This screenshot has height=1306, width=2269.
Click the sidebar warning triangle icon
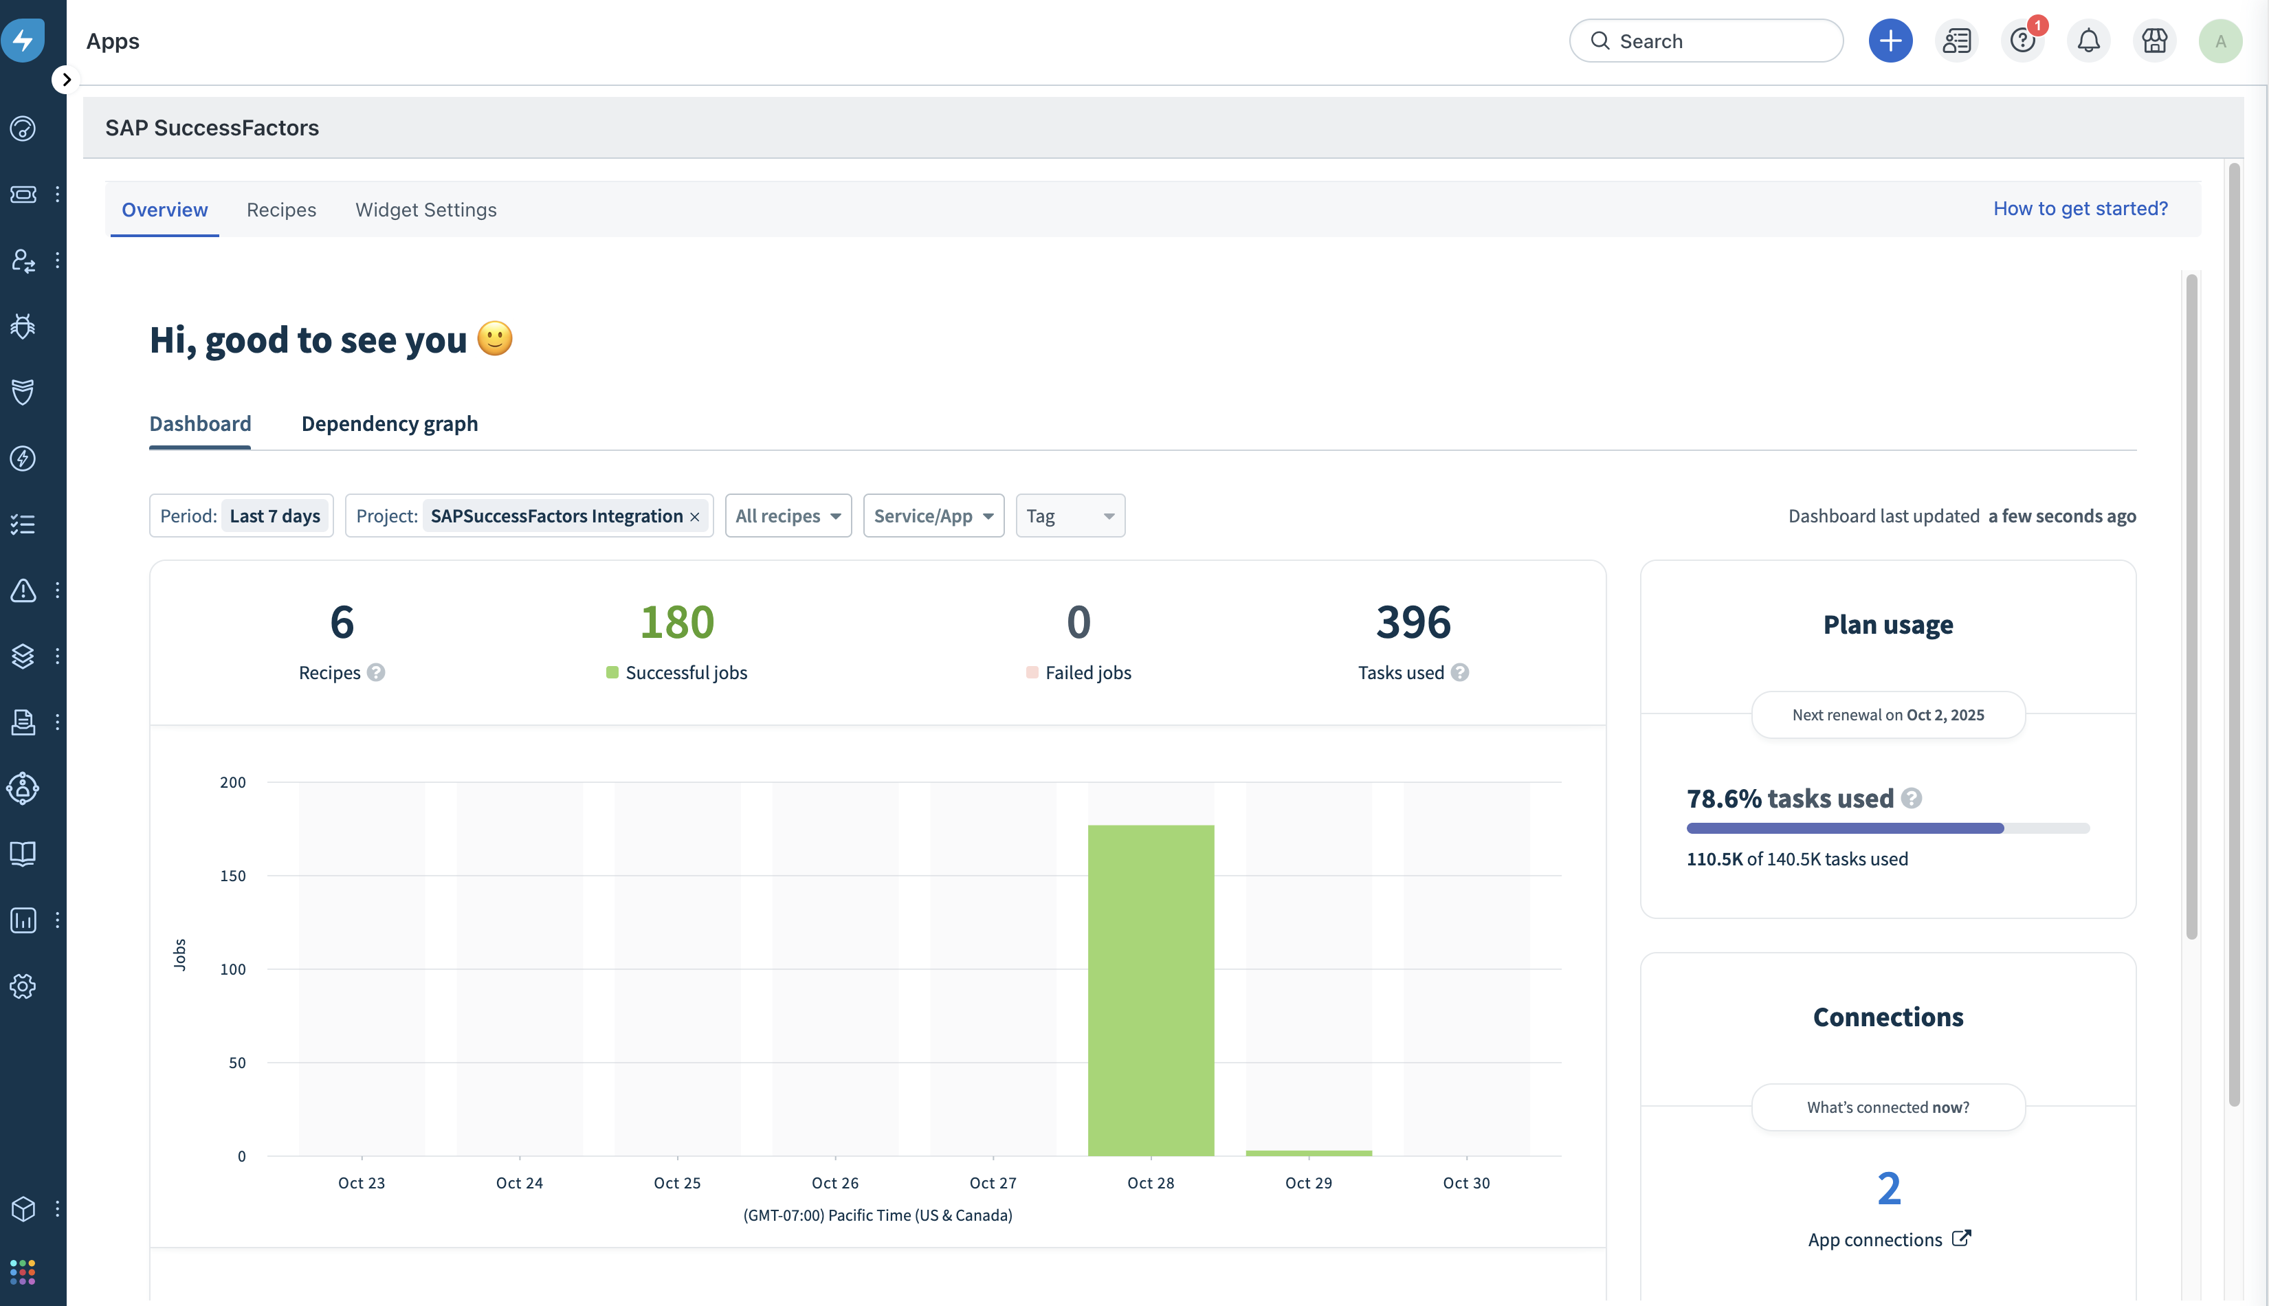23,590
